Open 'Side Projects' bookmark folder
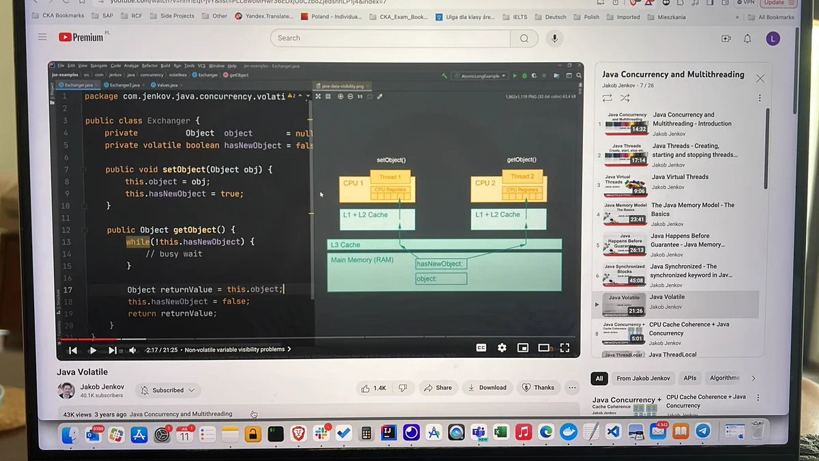The height and width of the screenshot is (461, 819). (172, 16)
